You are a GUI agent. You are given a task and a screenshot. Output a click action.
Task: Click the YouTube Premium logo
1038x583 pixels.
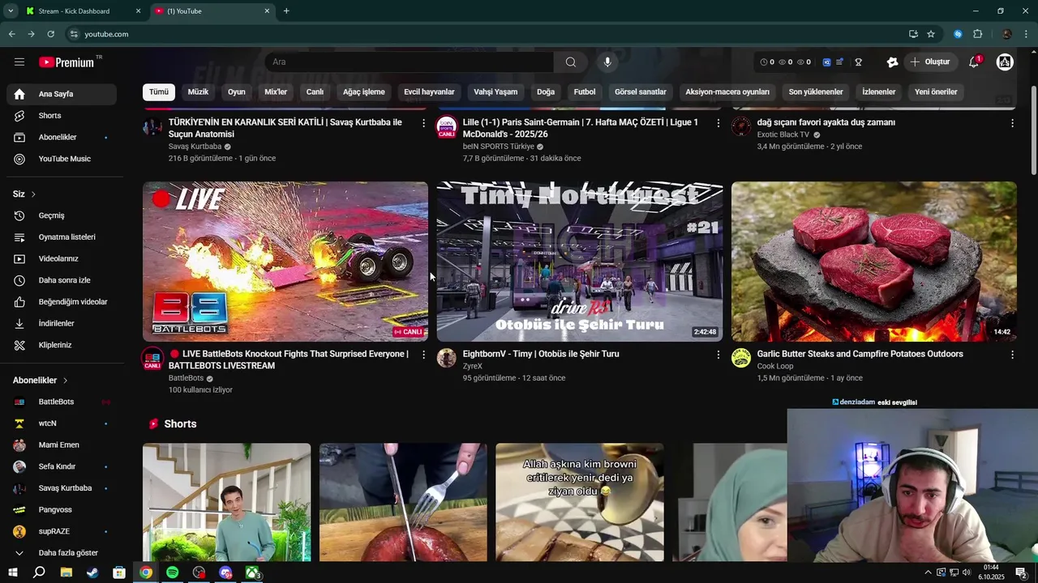click(x=66, y=62)
